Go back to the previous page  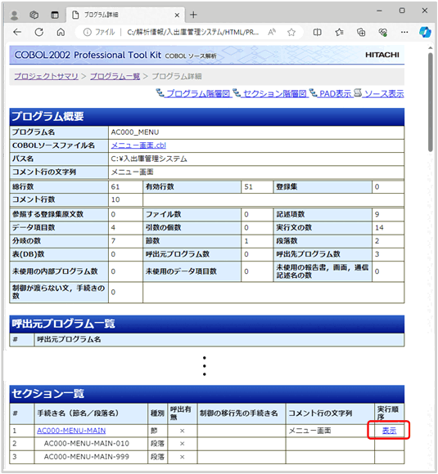point(17,32)
